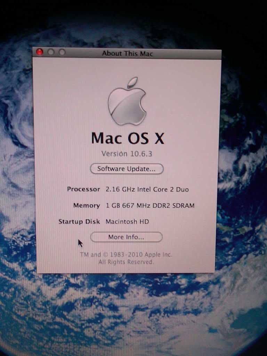Click the 1 GB 667 MHz DDR2 SDRAM text
The height and width of the screenshot is (356, 267).
click(x=150, y=205)
